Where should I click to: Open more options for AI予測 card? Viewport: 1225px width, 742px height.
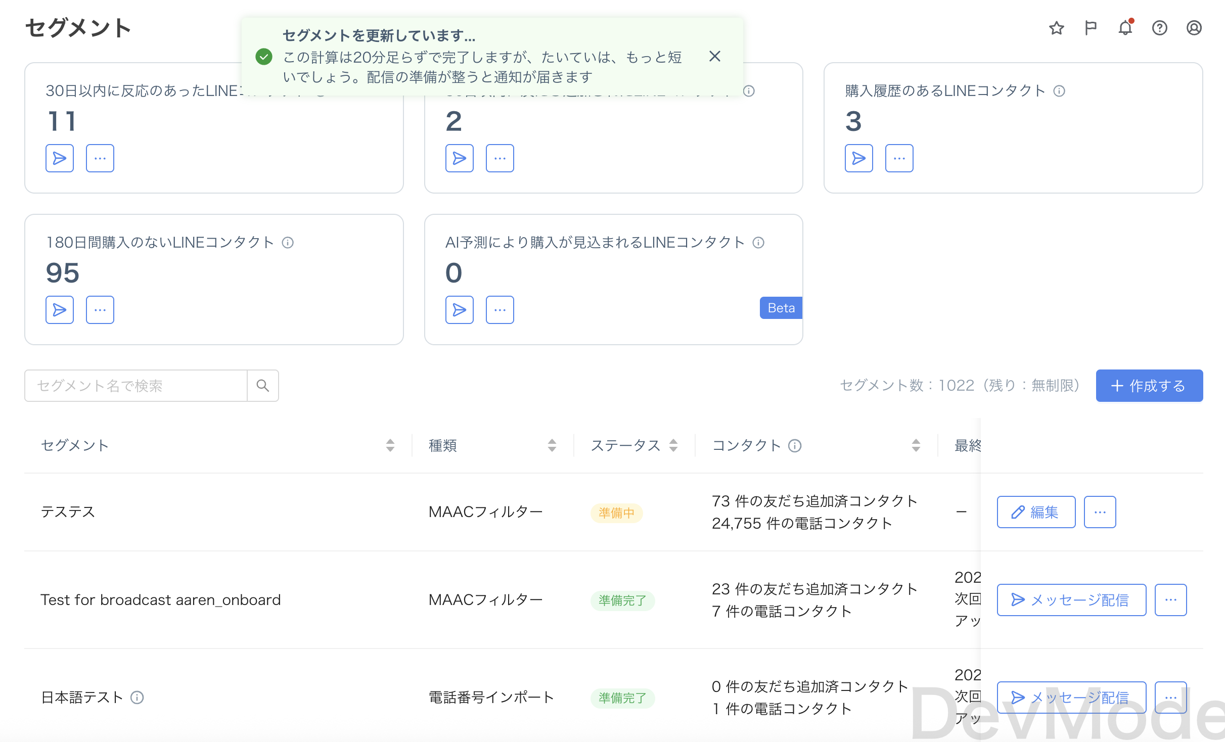[500, 310]
